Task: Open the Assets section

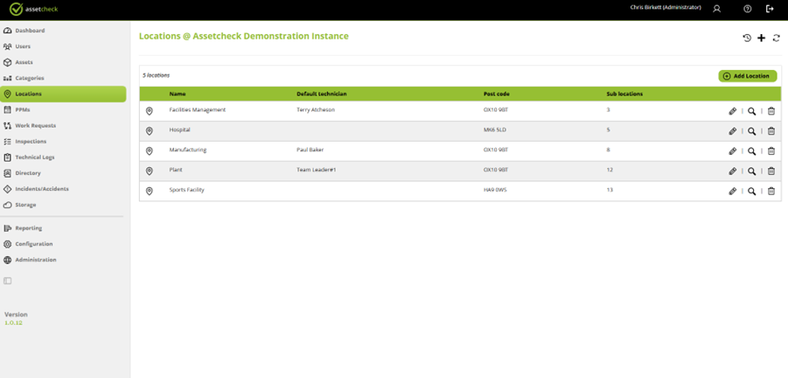Action: (24, 62)
